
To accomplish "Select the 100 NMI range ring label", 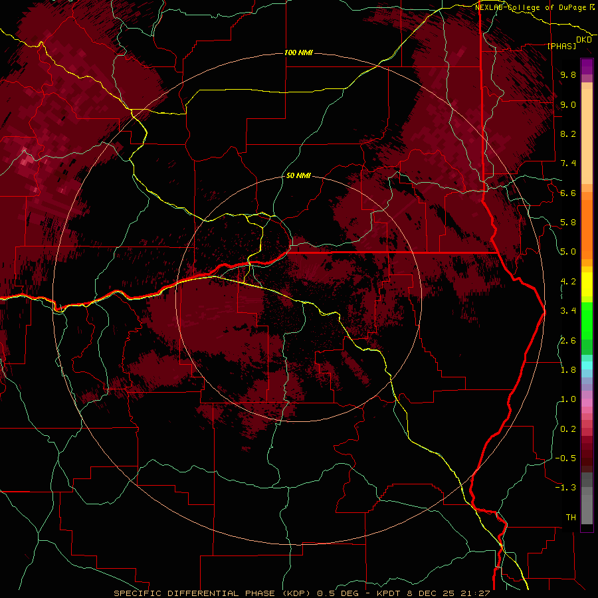I will 298,52.
